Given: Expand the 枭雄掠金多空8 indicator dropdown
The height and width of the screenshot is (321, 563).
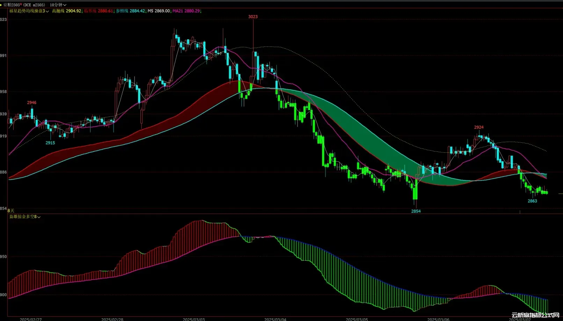Looking at the screenshot, I should (39, 217).
